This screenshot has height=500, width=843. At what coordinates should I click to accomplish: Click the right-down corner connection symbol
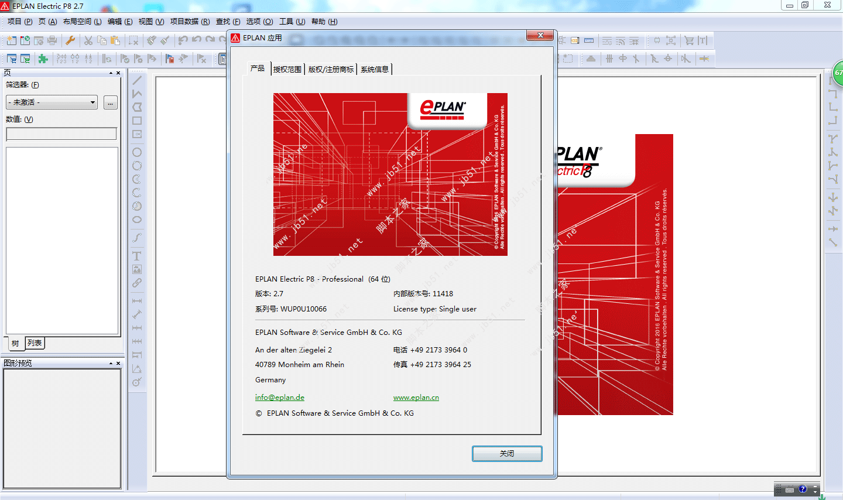(x=833, y=94)
